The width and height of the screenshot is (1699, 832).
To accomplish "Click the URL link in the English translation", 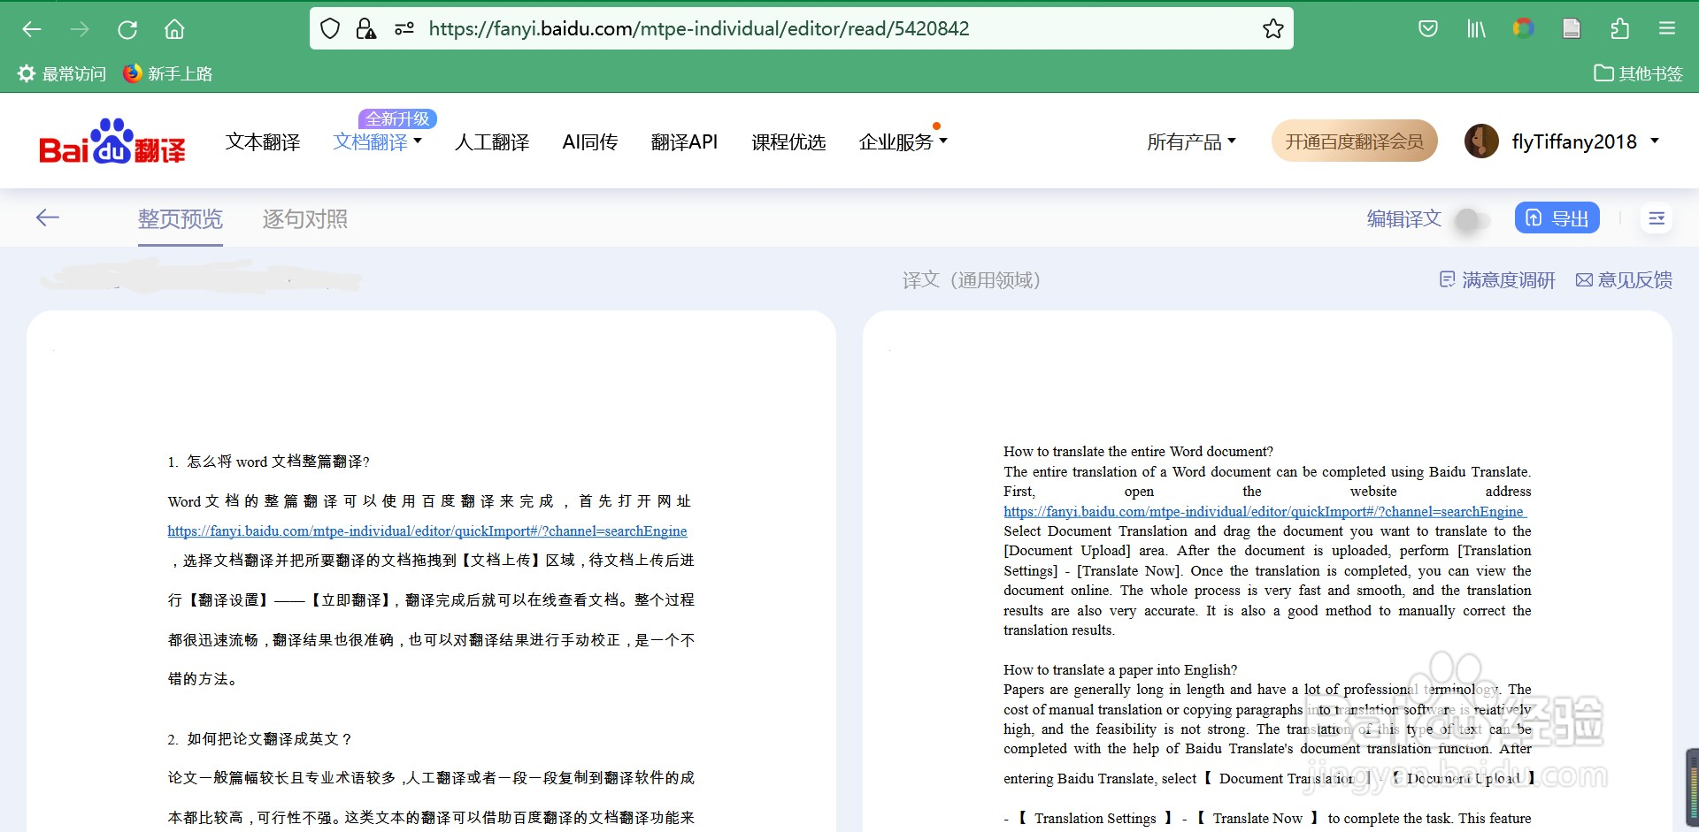I will pos(1264,511).
